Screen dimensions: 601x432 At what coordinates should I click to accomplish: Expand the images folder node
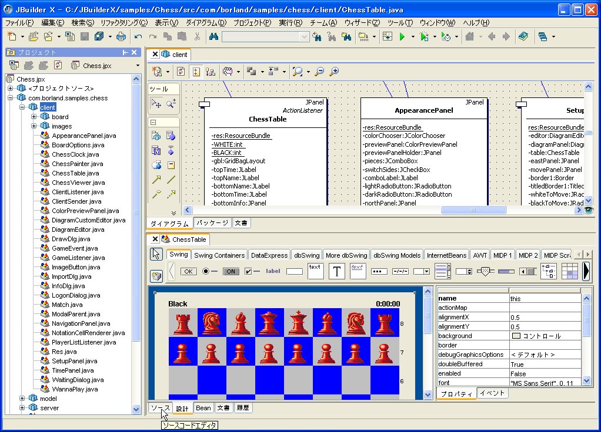(34, 126)
